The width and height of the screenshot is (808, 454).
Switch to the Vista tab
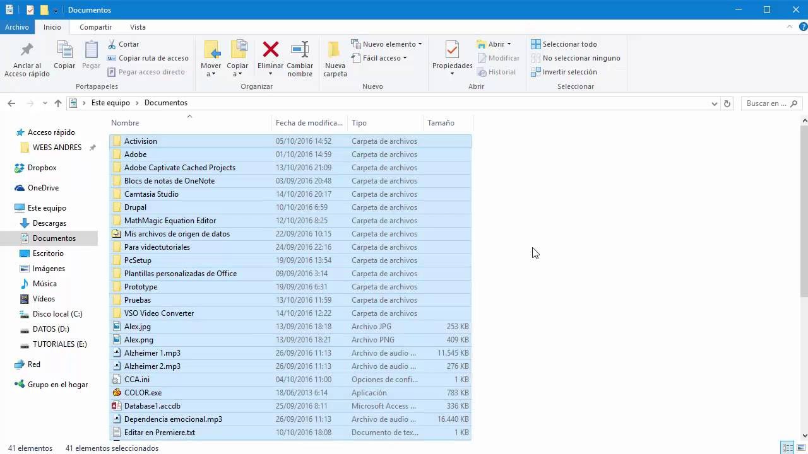click(138, 27)
